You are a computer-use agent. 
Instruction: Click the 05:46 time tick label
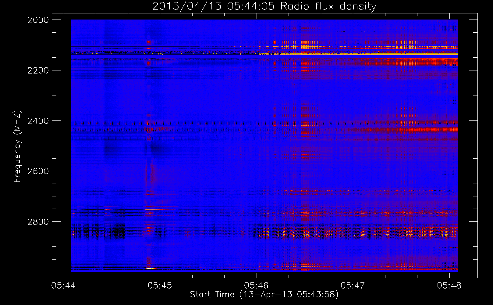point(256,285)
